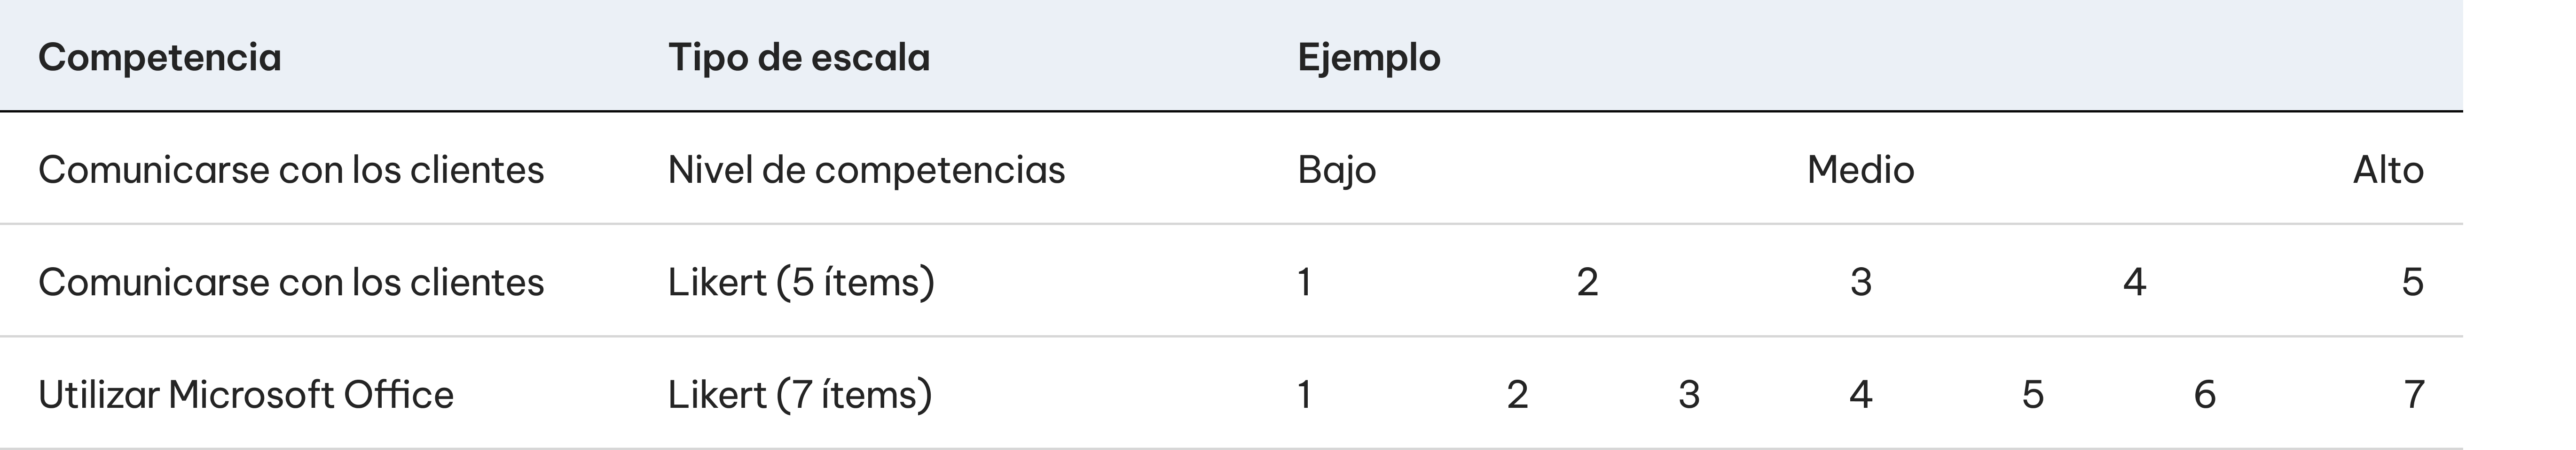Image resolution: width=2576 pixels, height=450 pixels.
Task: Pick value 4 in 7-item Likert row
Action: pyautogui.click(x=1860, y=395)
